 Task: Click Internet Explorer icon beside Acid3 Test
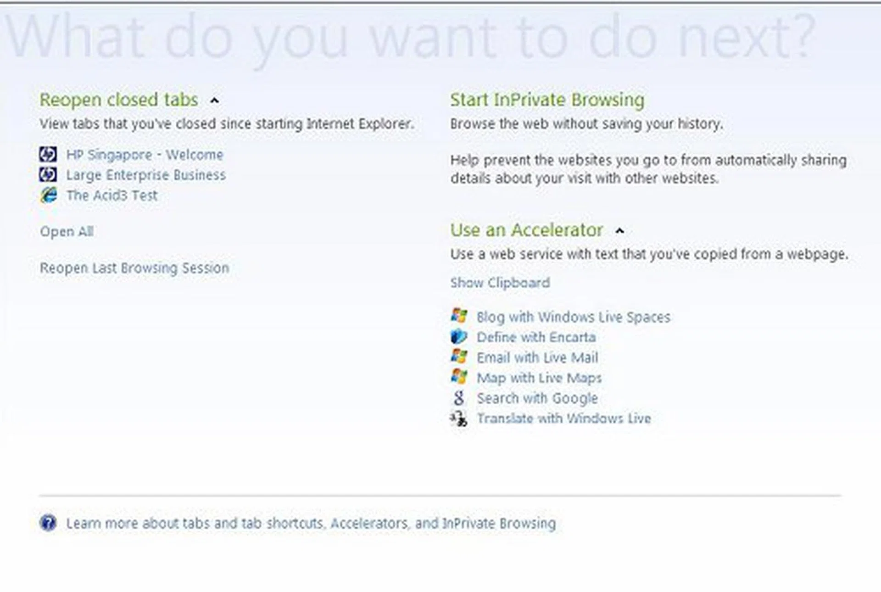48,195
